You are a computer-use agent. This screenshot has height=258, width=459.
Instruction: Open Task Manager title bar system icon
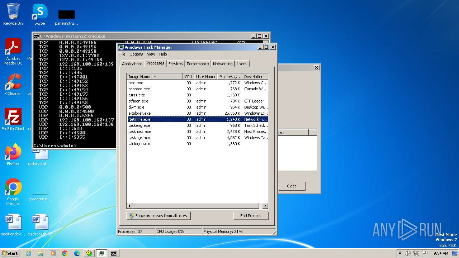coord(121,47)
